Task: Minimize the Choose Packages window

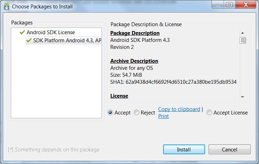Action: pos(218,5)
